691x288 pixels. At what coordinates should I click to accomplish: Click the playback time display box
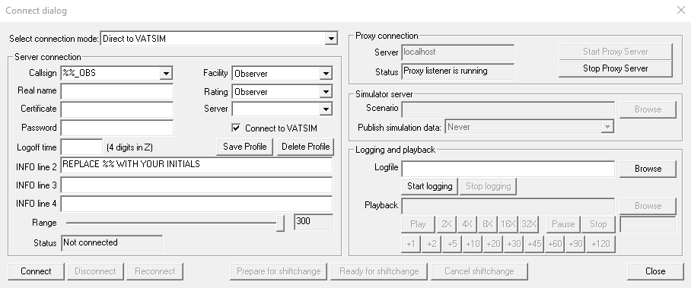pyautogui.click(x=648, y=225)
